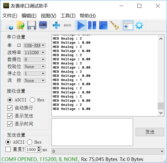167x163 pixels.
Task: Click the Rx: 75,045 Bytes status
Action: click(x=99, y=159)
